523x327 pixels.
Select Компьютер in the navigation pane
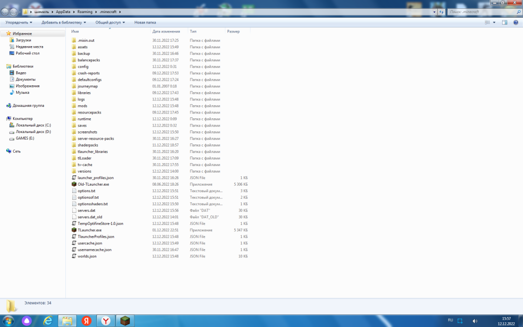[x=22, y=118]
